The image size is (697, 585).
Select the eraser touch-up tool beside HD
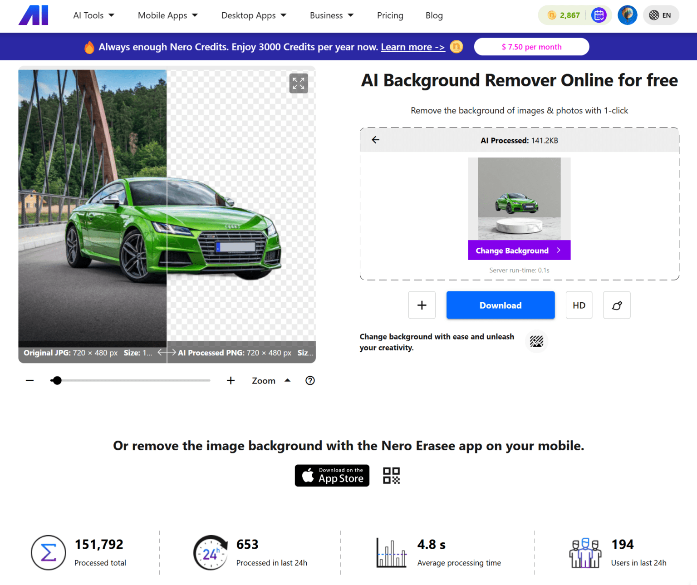point(616,305)
